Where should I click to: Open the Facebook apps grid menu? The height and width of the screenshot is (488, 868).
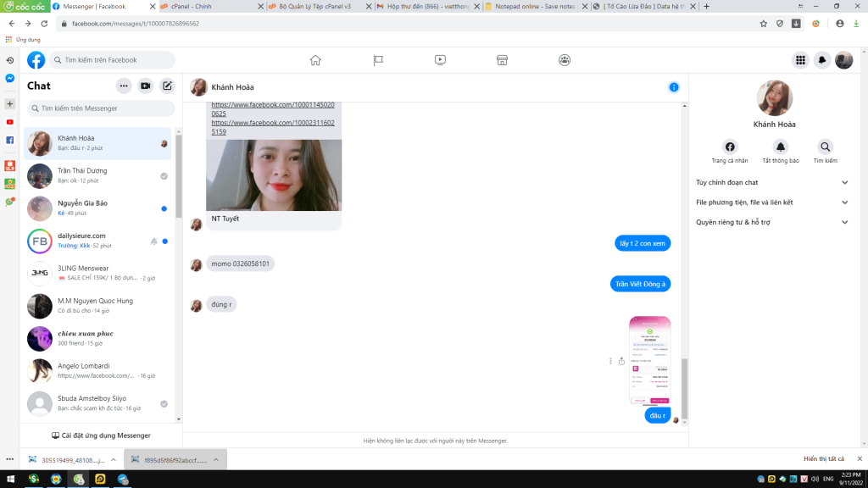click(x=799, y=60)
